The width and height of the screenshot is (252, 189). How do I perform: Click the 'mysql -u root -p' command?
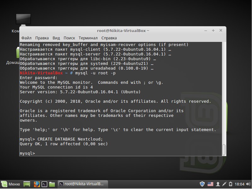95,73
